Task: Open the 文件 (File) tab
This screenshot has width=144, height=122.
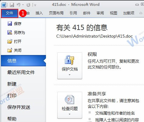Action: (x=9, y=13)
